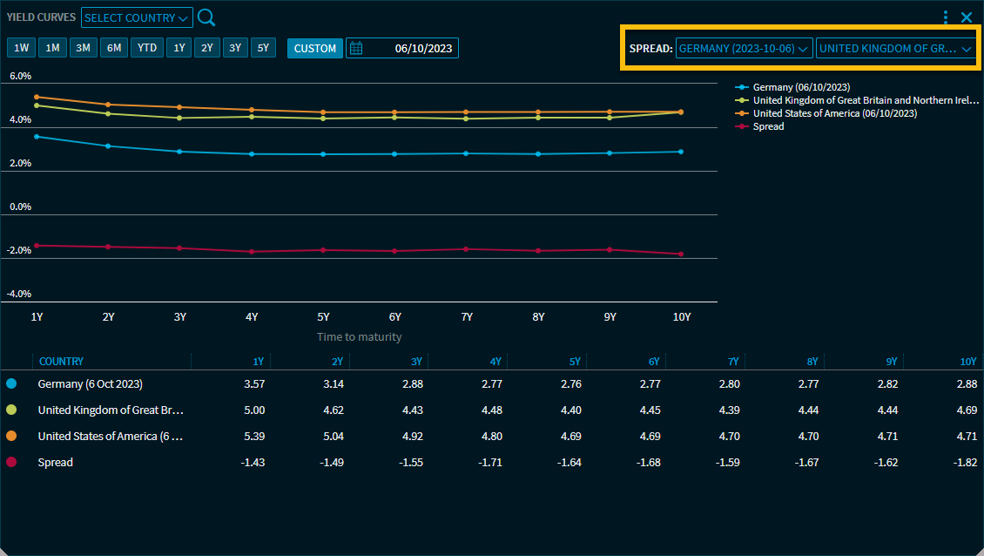The image size is (984, 556).
Task: Expand the Select Country dropdown
Action: [137, 18]
